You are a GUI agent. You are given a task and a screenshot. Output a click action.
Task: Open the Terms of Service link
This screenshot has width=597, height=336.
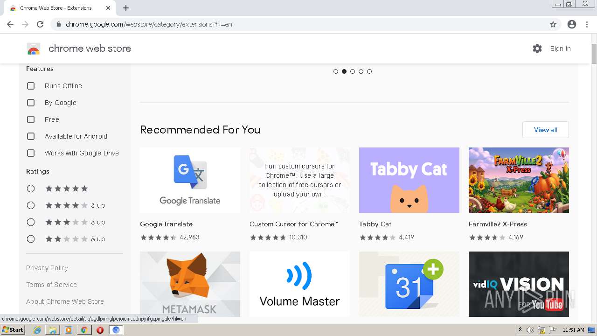(x=51, y=285)
